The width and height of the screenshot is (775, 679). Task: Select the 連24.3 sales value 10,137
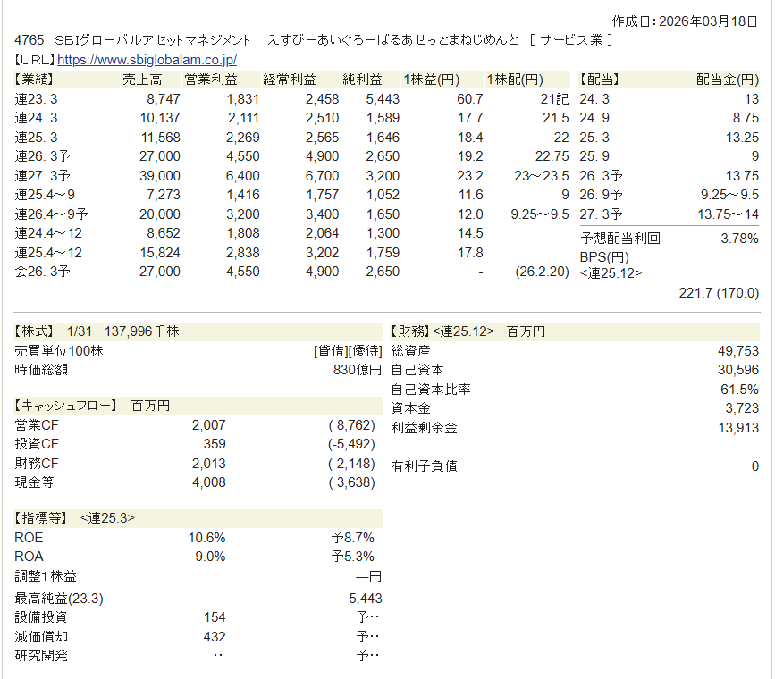tap(160, 118)
